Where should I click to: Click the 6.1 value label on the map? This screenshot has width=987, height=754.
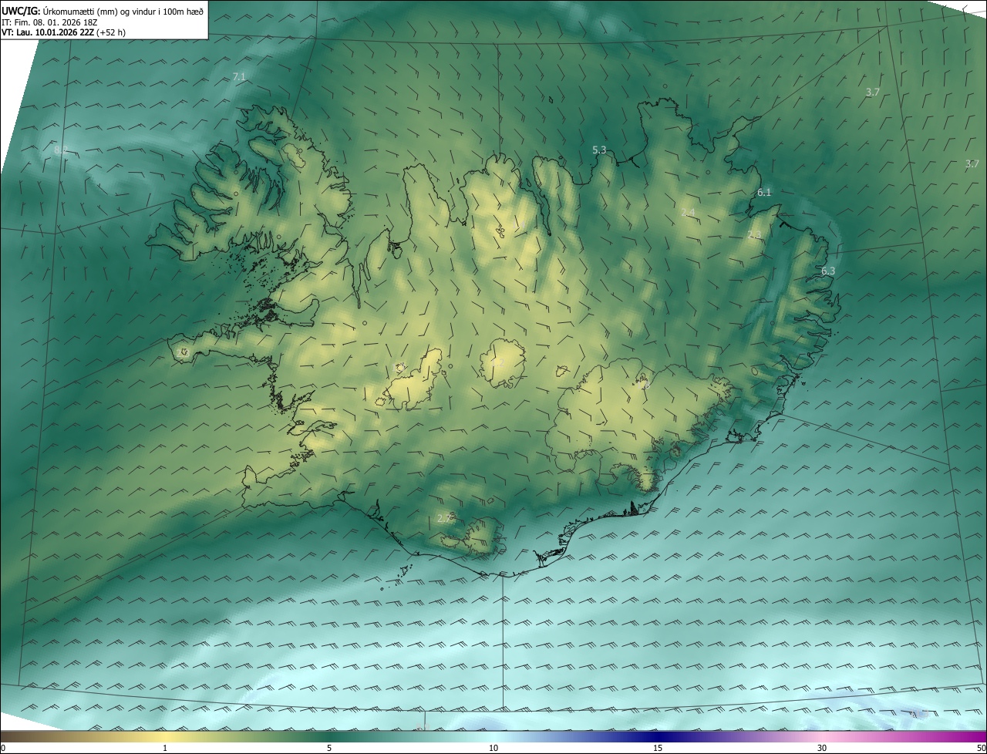coord(764,192)
